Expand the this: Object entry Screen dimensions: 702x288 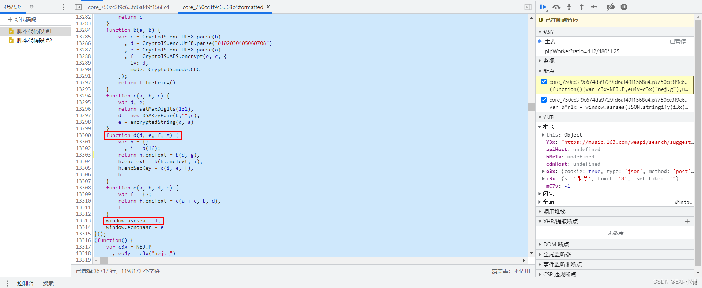point(543,135)
